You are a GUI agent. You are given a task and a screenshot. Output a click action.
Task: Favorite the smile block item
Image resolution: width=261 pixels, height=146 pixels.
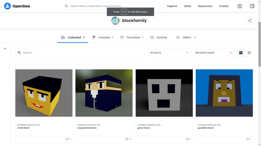tap(67, 139)
